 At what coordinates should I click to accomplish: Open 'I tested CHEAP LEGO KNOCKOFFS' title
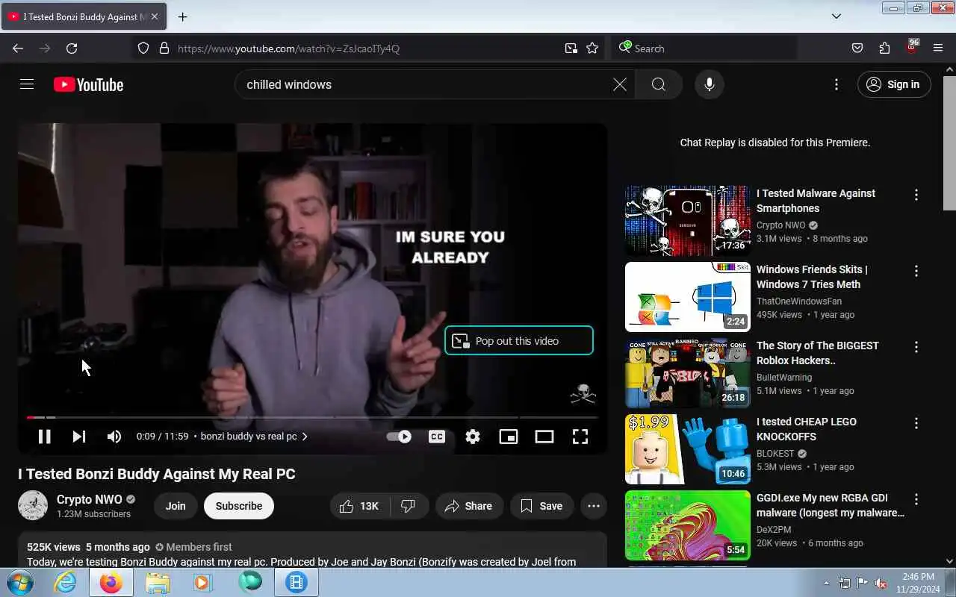coord(807,429)
